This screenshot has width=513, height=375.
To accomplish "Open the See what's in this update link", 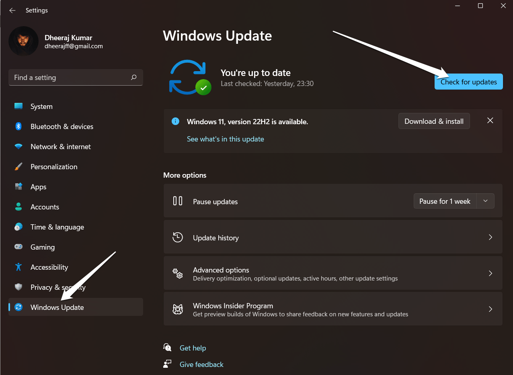I will pos(225,139).
